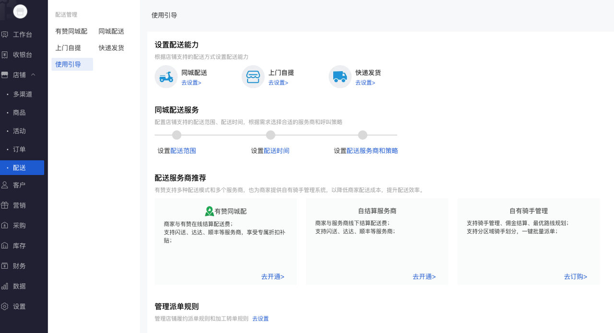
Task: Click 去开通> in 有赞同城配 card
Action: tap(273, 276)
